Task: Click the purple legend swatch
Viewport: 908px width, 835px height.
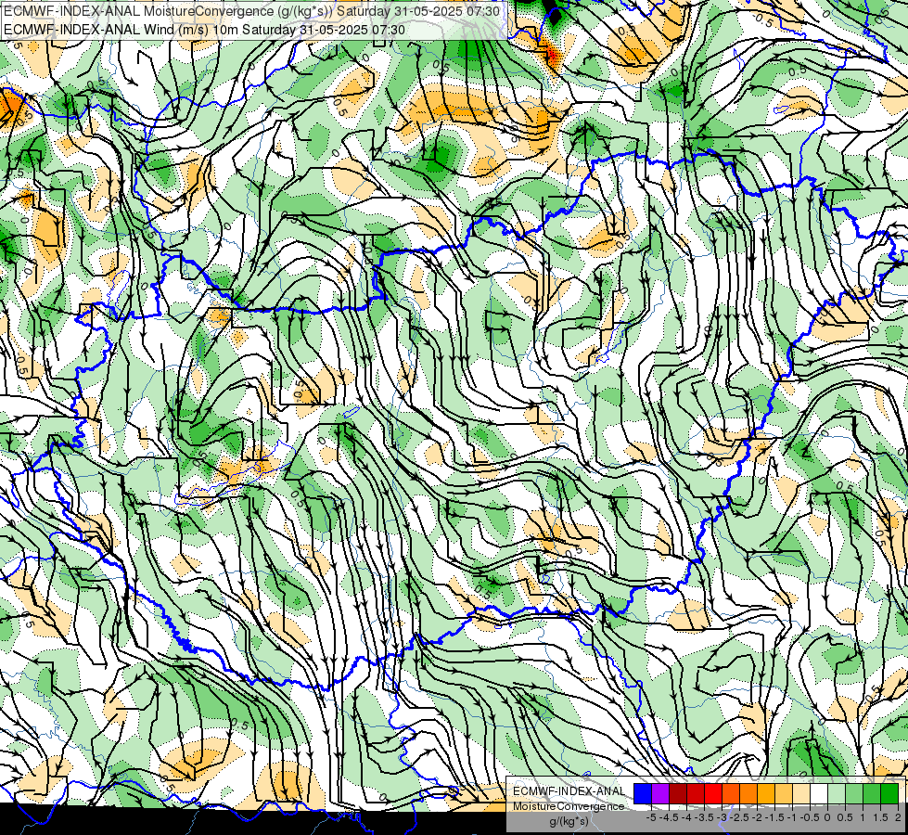Action: coord(660,793)
